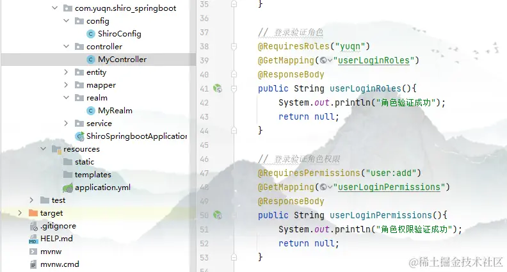Image resolution: width=507 pixels, height=272 pixels.
Task: Expand the mapper folder
Action: coord(66,84)
